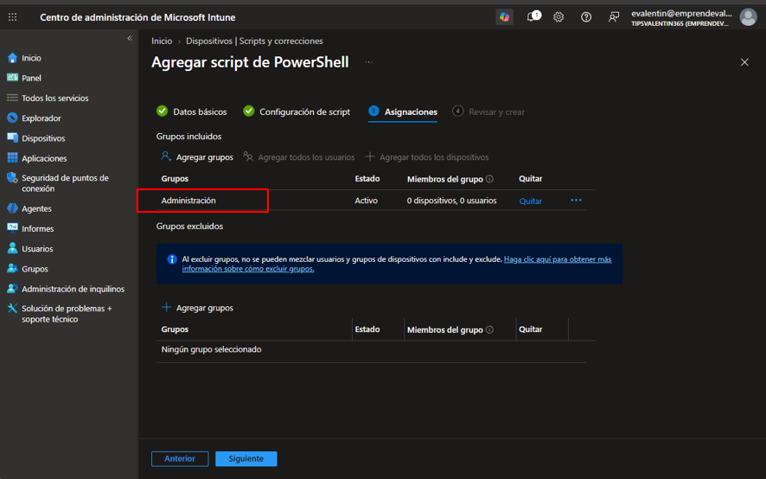Viewport: 766px width, 479px height.
Task: Go to the Revisar y crear step
Action: 488,112
